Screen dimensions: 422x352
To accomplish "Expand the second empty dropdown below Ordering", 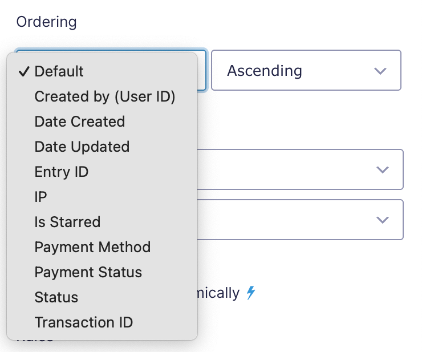I will coord(300,220).
